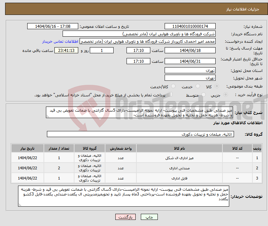Click the بازگشت (Back) button
This screenshot has width=268, height=226.
click(x=125, y=217)
